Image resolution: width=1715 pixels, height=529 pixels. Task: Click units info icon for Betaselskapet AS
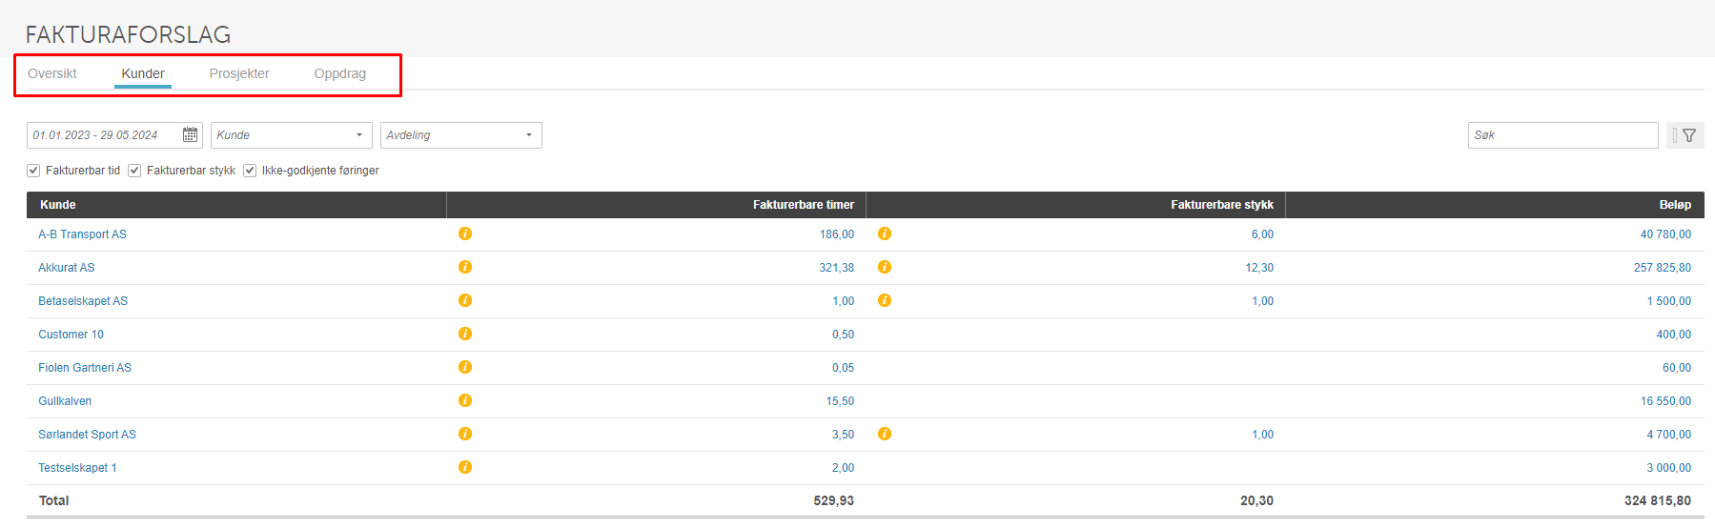pyautogui.click(x=885, y=300)
